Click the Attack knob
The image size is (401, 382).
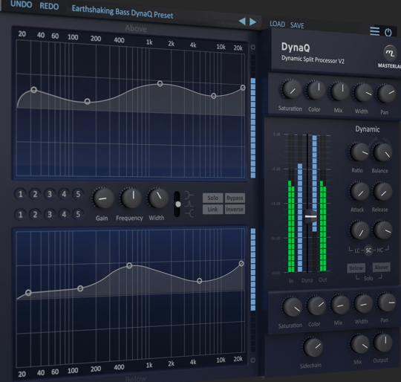coord(359,192)
